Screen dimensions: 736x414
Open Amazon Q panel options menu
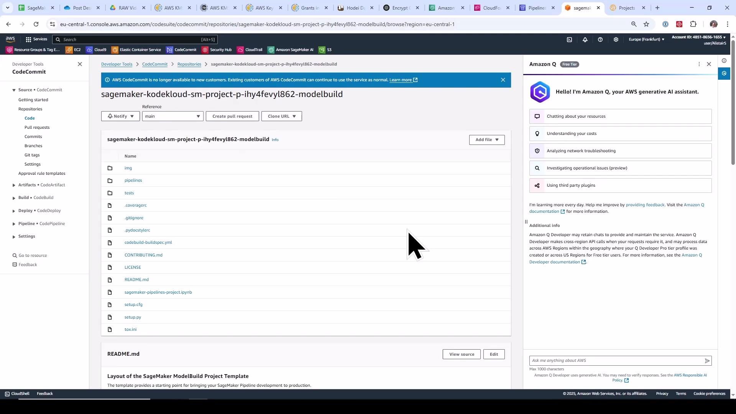click(699, 64)
